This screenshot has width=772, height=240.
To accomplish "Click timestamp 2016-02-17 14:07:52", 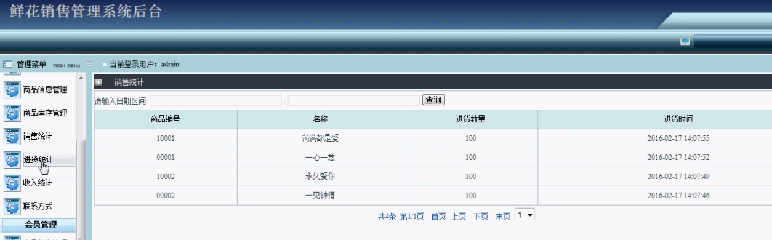I will coord(678,158).
